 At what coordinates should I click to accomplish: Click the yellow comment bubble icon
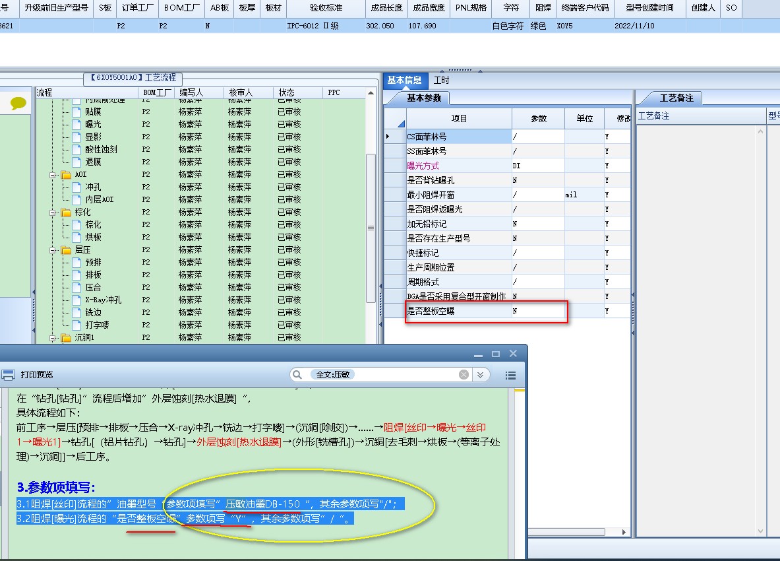click(x=18, y=104)
